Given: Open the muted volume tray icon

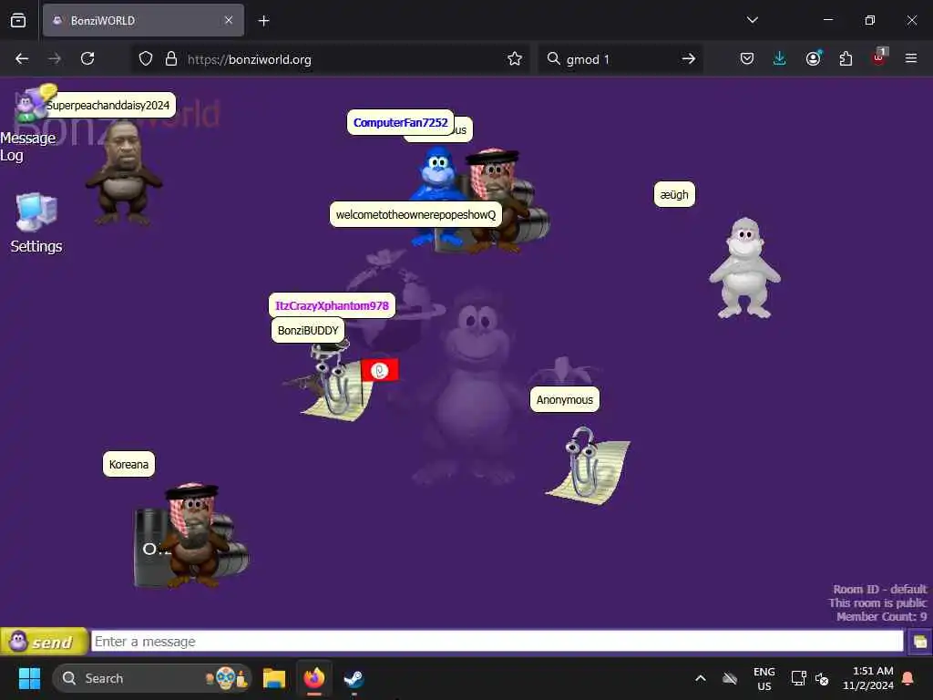Looking at the screenshot, I should [x=822, y=678].
